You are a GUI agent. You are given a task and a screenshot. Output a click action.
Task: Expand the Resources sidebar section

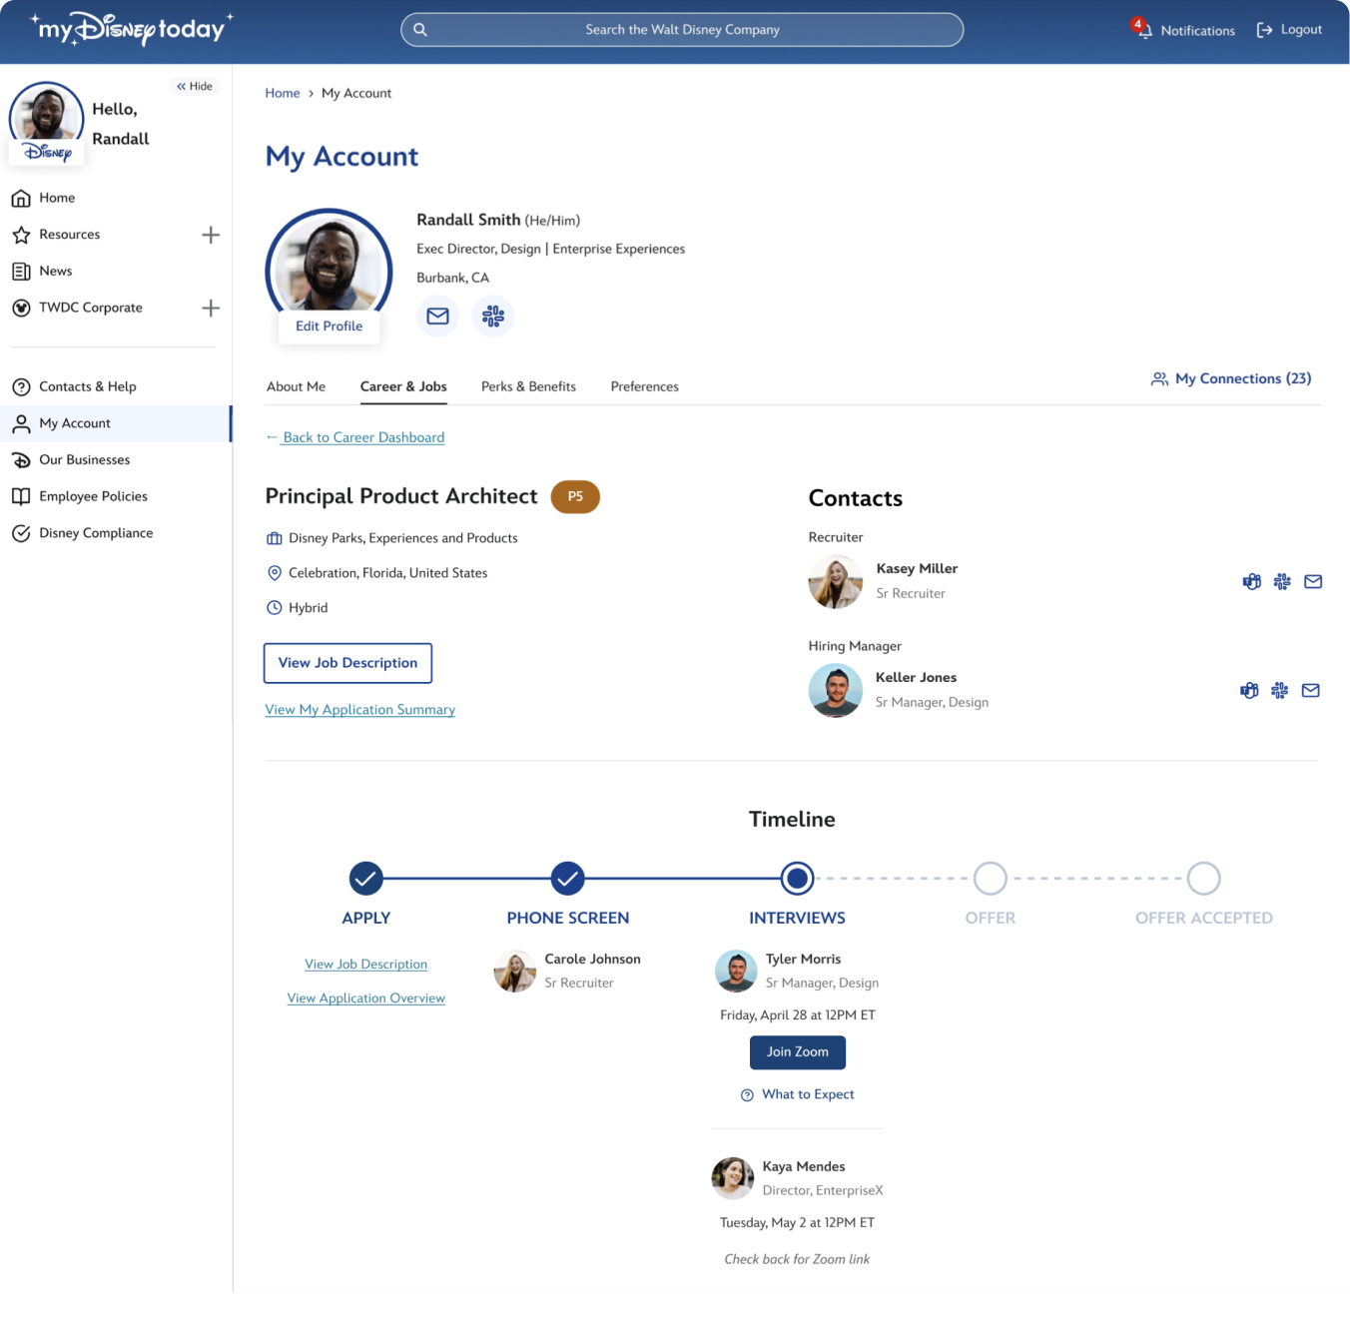click(x=211, y=235)
